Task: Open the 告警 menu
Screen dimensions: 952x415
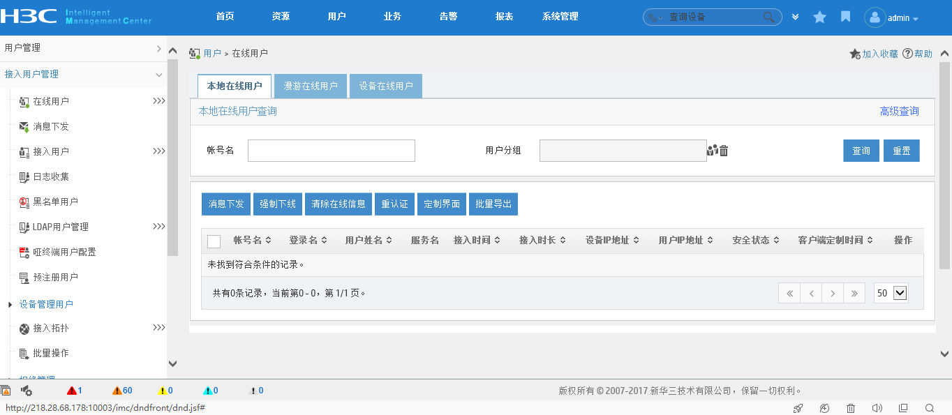Action: tap(448, 17)
